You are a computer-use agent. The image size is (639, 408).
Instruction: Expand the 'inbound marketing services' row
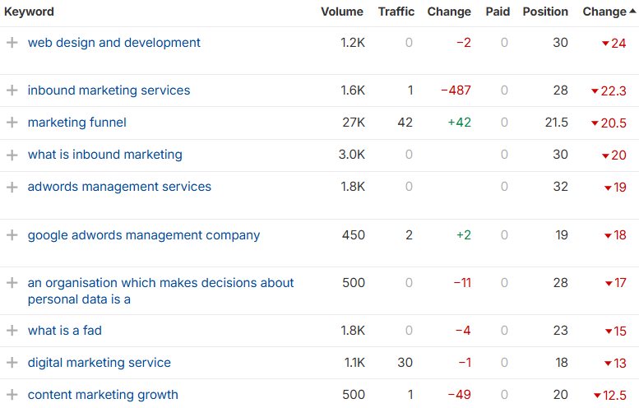[12, 90]
